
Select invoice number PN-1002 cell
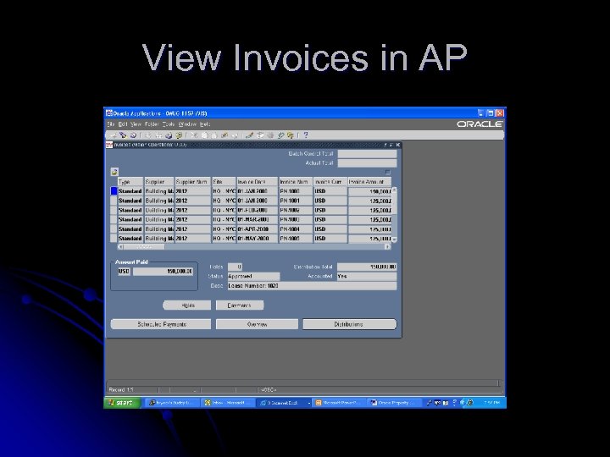tap(296, 210)
